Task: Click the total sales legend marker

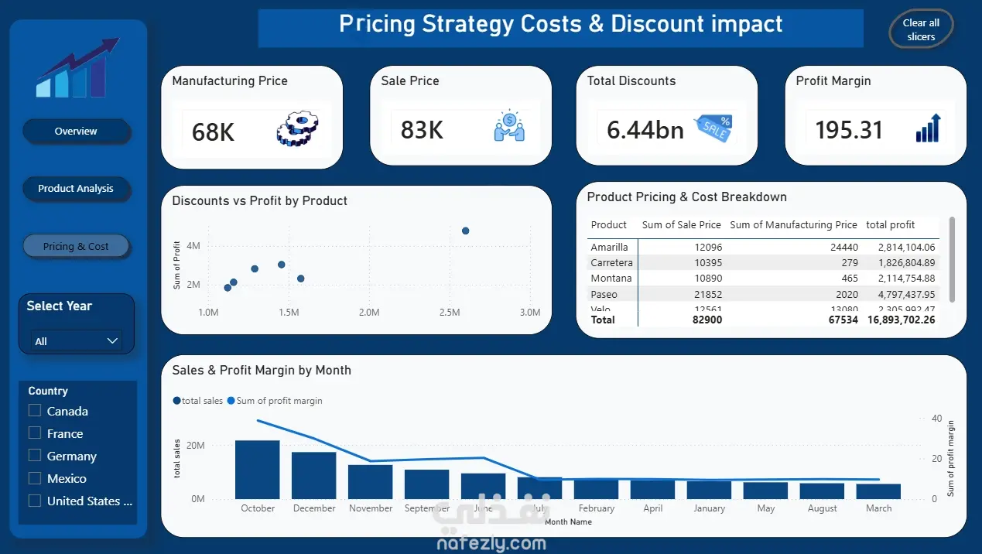Action: coord(176,401)
